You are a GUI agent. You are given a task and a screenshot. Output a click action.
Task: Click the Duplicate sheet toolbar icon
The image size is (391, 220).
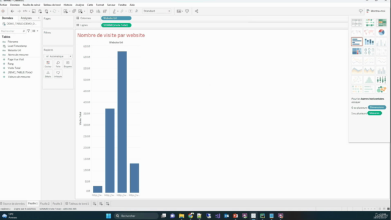tap(74, 11)
